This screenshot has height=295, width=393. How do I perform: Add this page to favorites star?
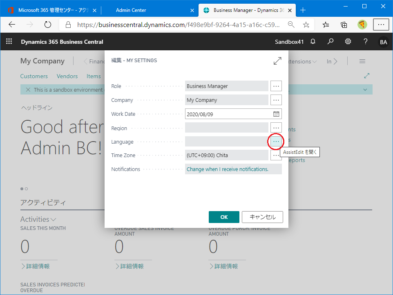click(x=306, y=25)
